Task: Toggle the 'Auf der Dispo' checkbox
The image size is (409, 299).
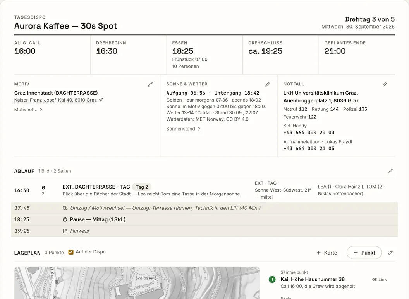Action: pyautogui.click(x=71, y=252)
